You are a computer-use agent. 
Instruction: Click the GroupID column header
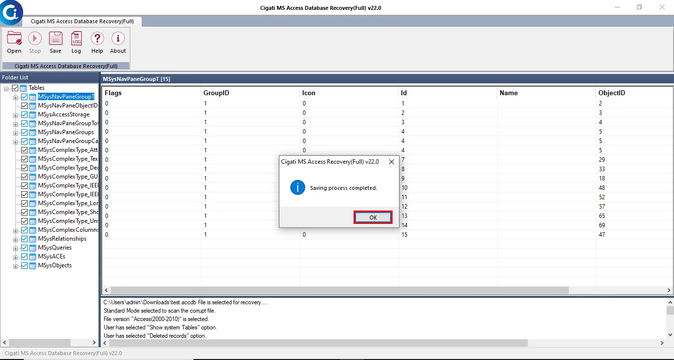coord(250,93)
